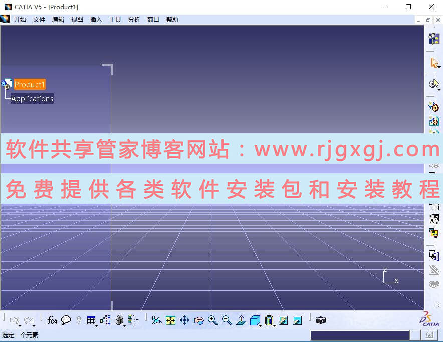The width and height of the screenshot is (443, 342).
Task: Open the 视图 menu
Action: pos(77,19)
